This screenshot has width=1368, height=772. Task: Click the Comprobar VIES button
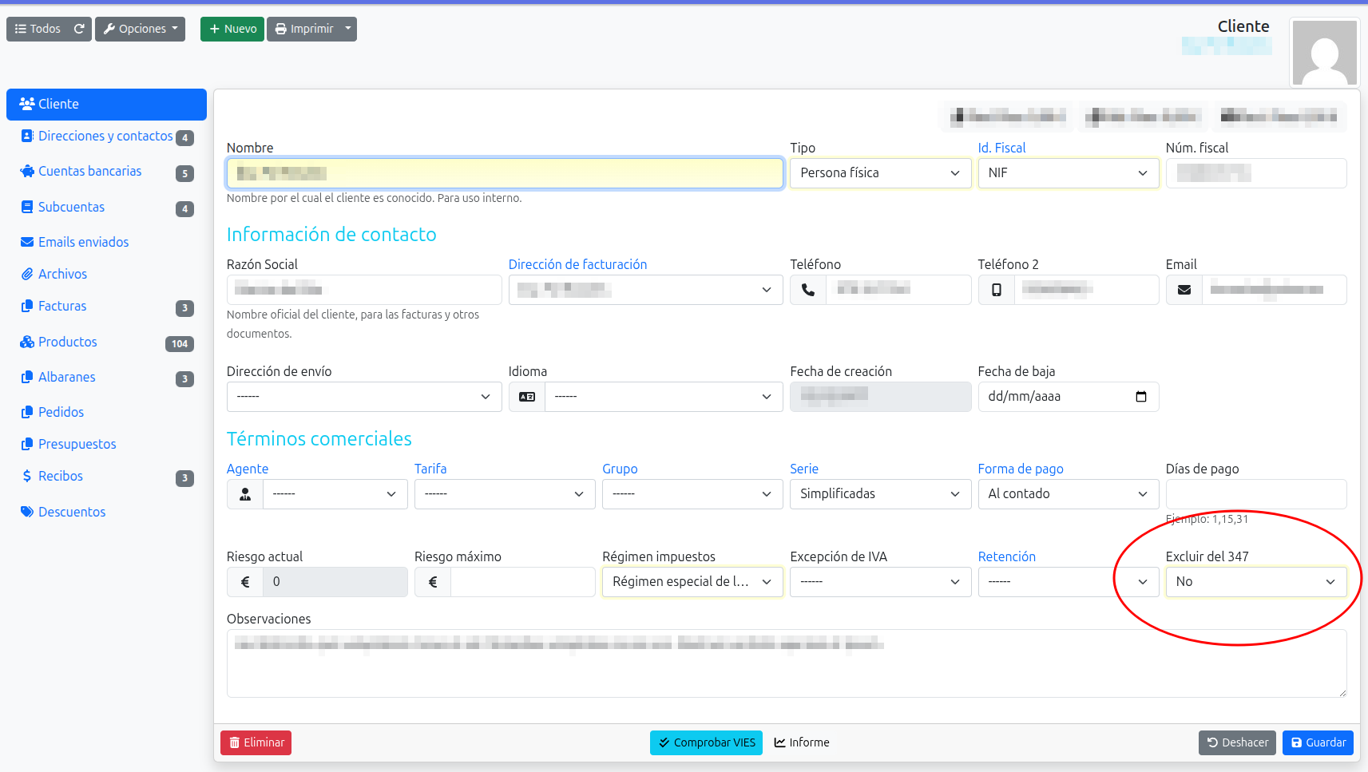[x=706, y=742]
